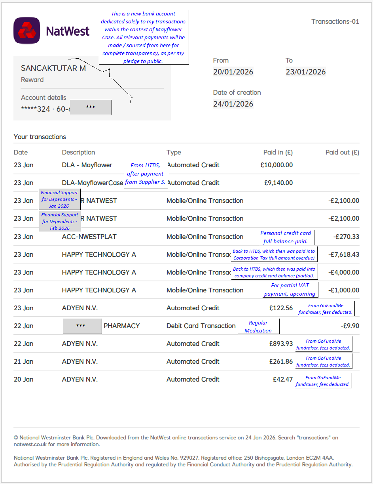Click the 20 Jan date cell
Viewport: 373px width, 485px height.
(23, 379)
